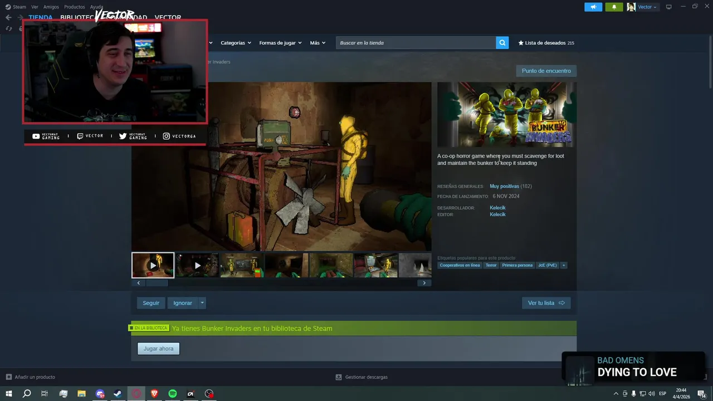Viewport: 713px width, 401px height.
Task: Open the Muy positivas reviews link
Action: (x=504, y=186)
